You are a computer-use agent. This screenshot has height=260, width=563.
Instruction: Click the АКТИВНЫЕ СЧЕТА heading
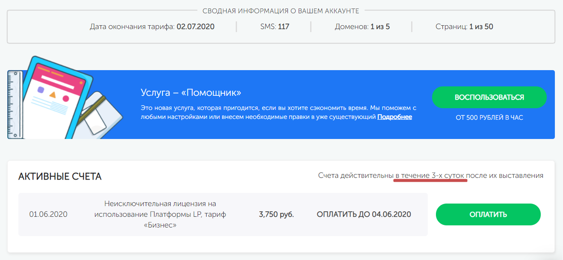(x=60, y=177)
